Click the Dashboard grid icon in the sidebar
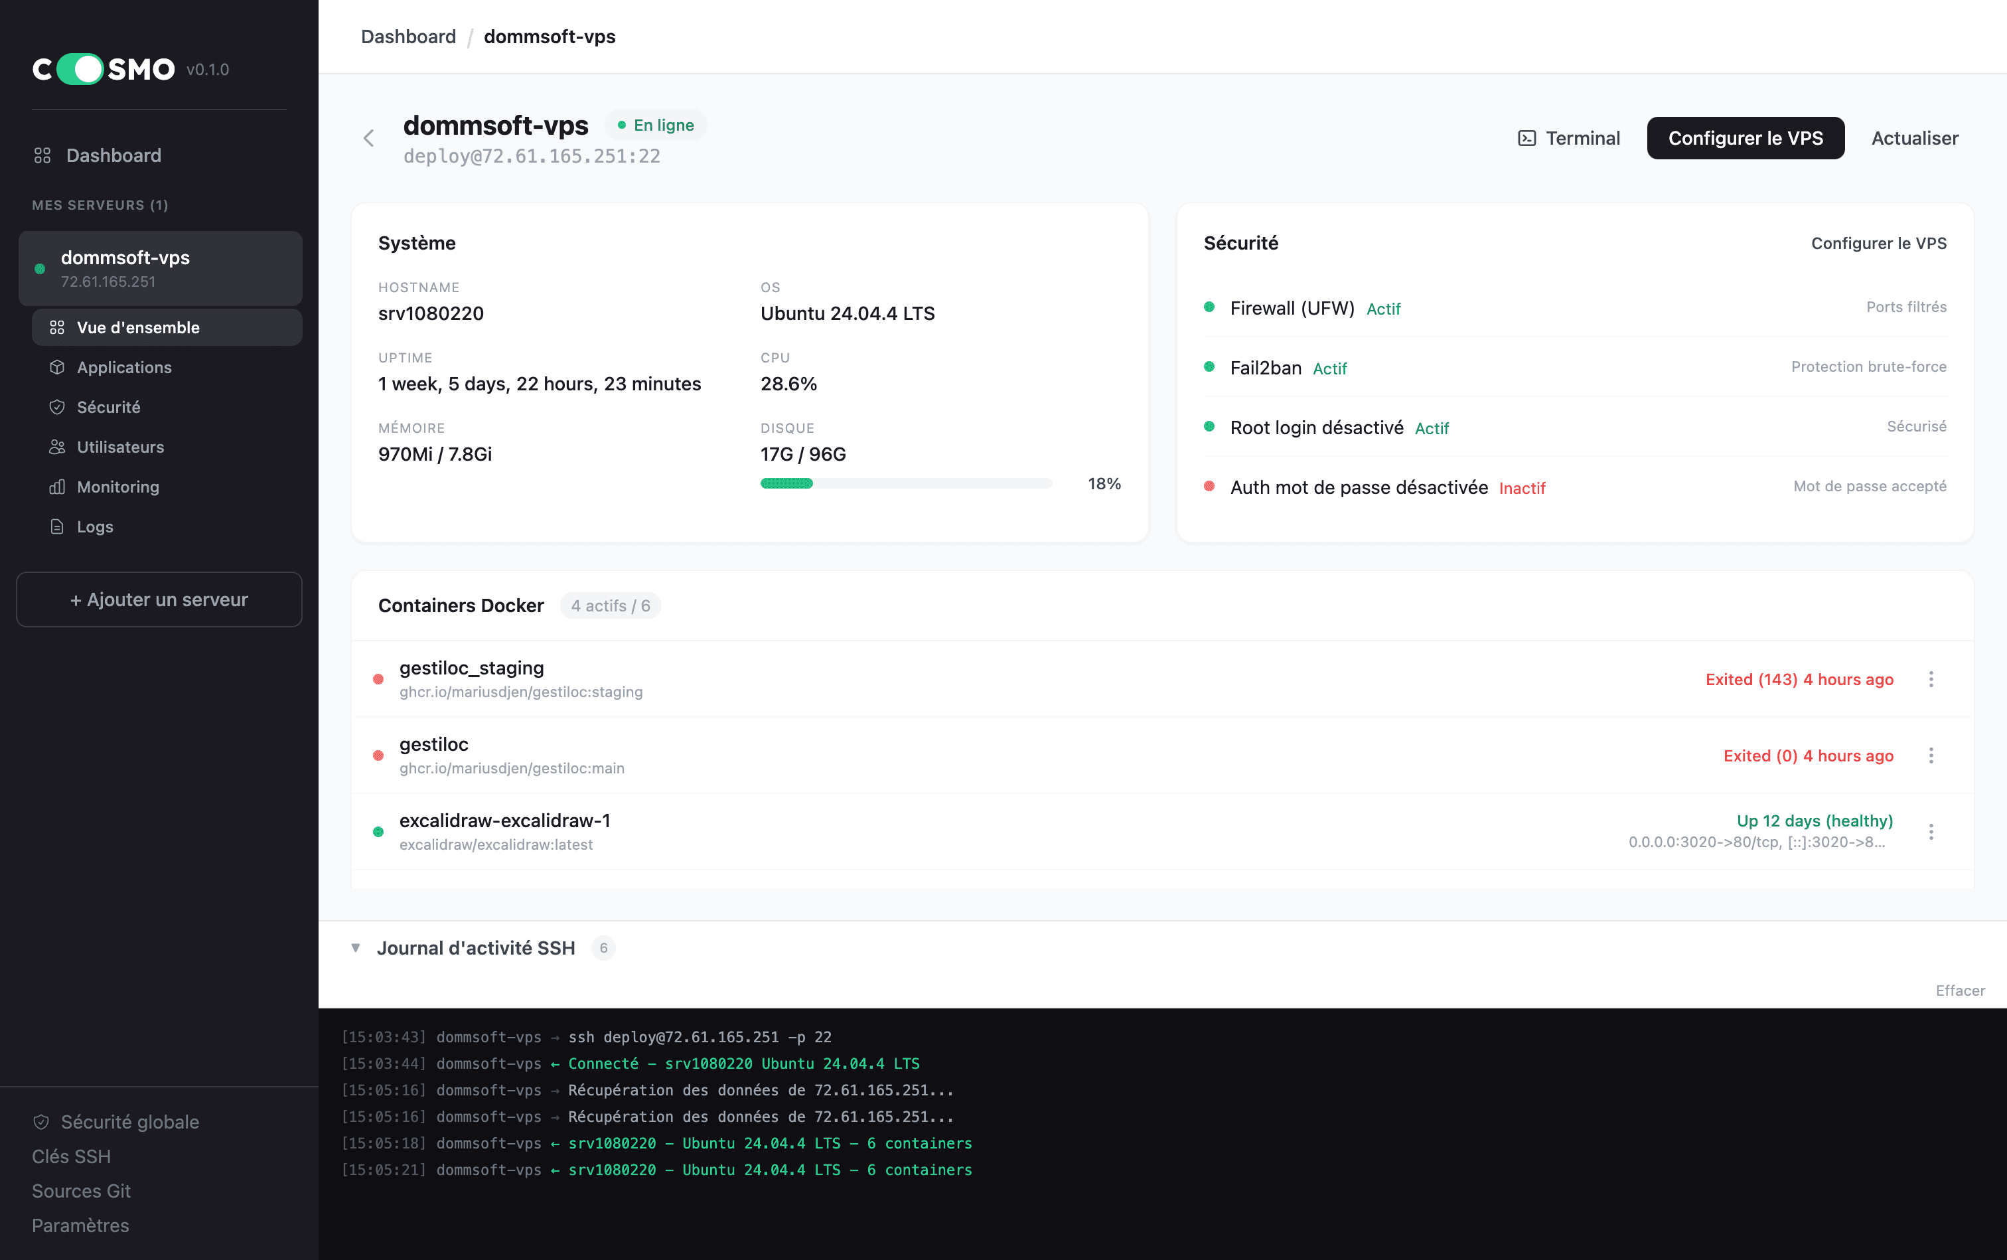The image size is (2007, 1260). 42,155
